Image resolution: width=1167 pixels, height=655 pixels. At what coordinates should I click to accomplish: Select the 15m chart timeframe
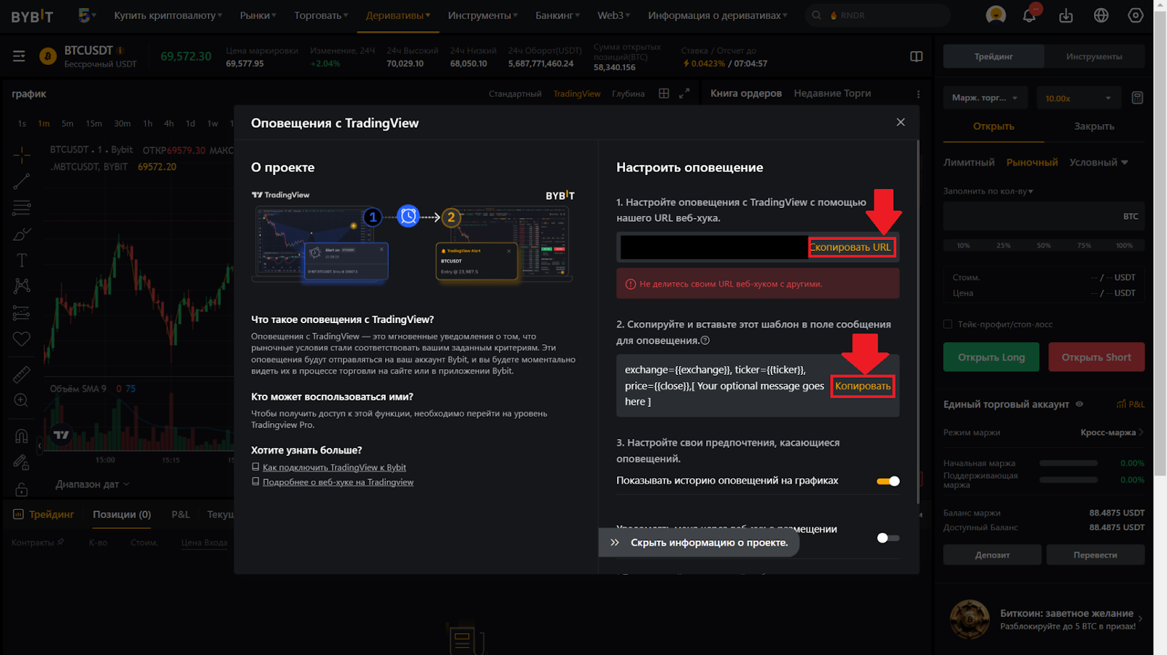click(x=93, y=123)
